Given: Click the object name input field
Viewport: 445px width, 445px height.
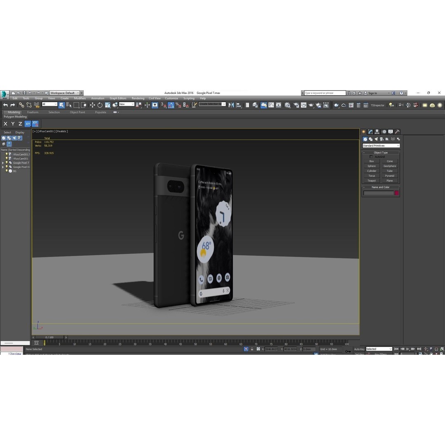Looking at the screenshot, I should pyautogui.click(x=379, y=193).
